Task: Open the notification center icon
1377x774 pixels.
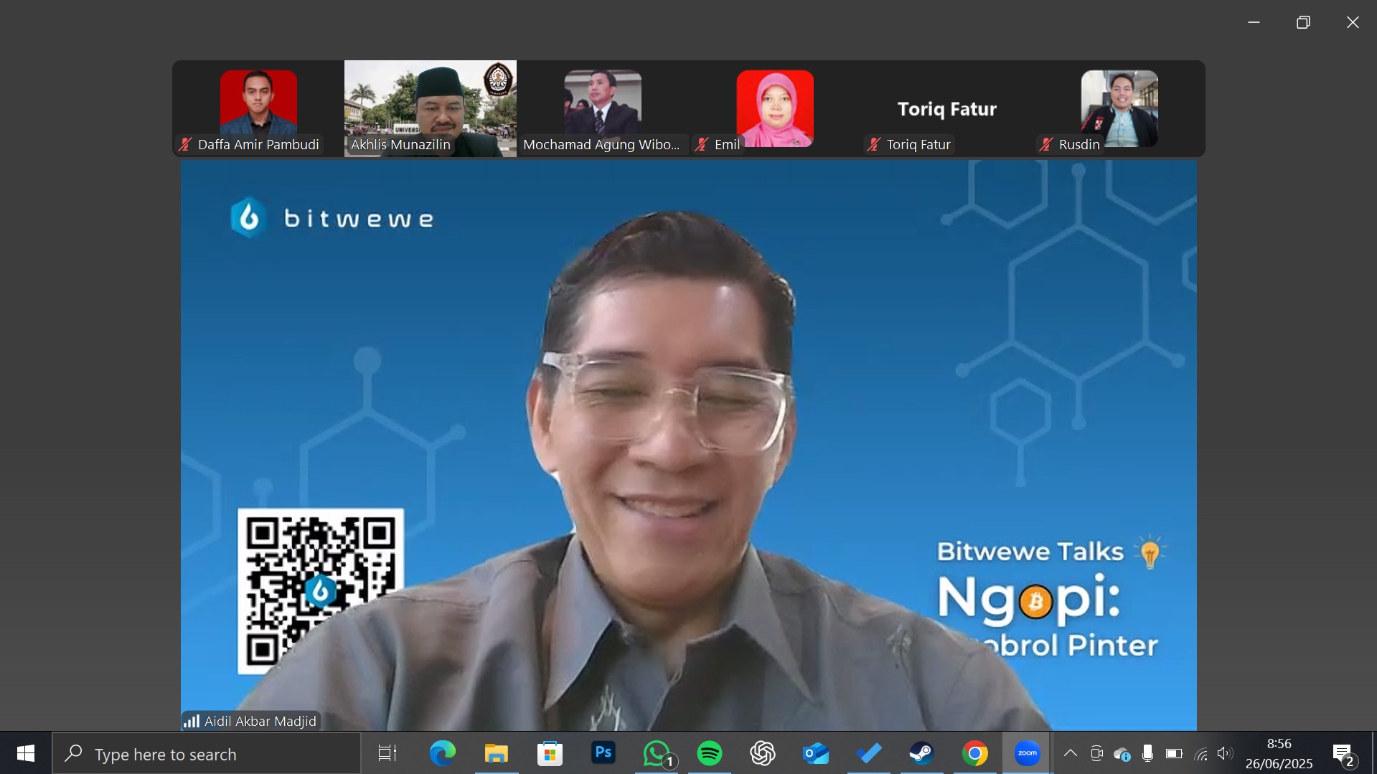Action: click(x=1344, y=753)
